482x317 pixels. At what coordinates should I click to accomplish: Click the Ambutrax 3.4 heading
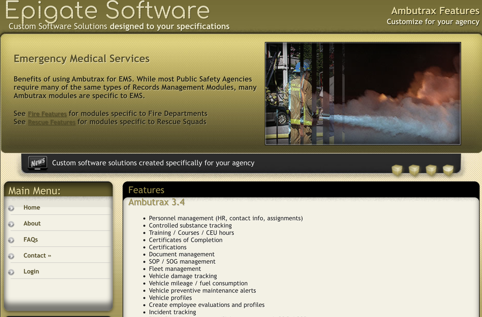coord(157,202)
